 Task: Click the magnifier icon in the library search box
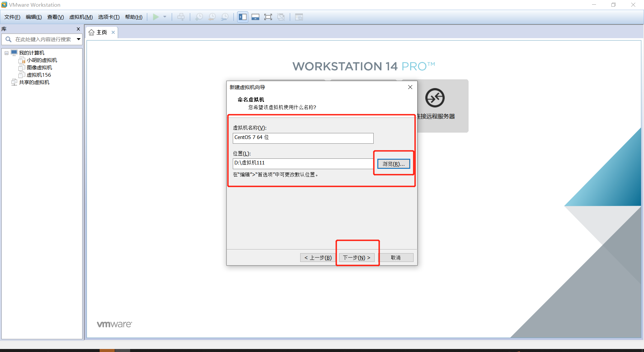[8, 39]
